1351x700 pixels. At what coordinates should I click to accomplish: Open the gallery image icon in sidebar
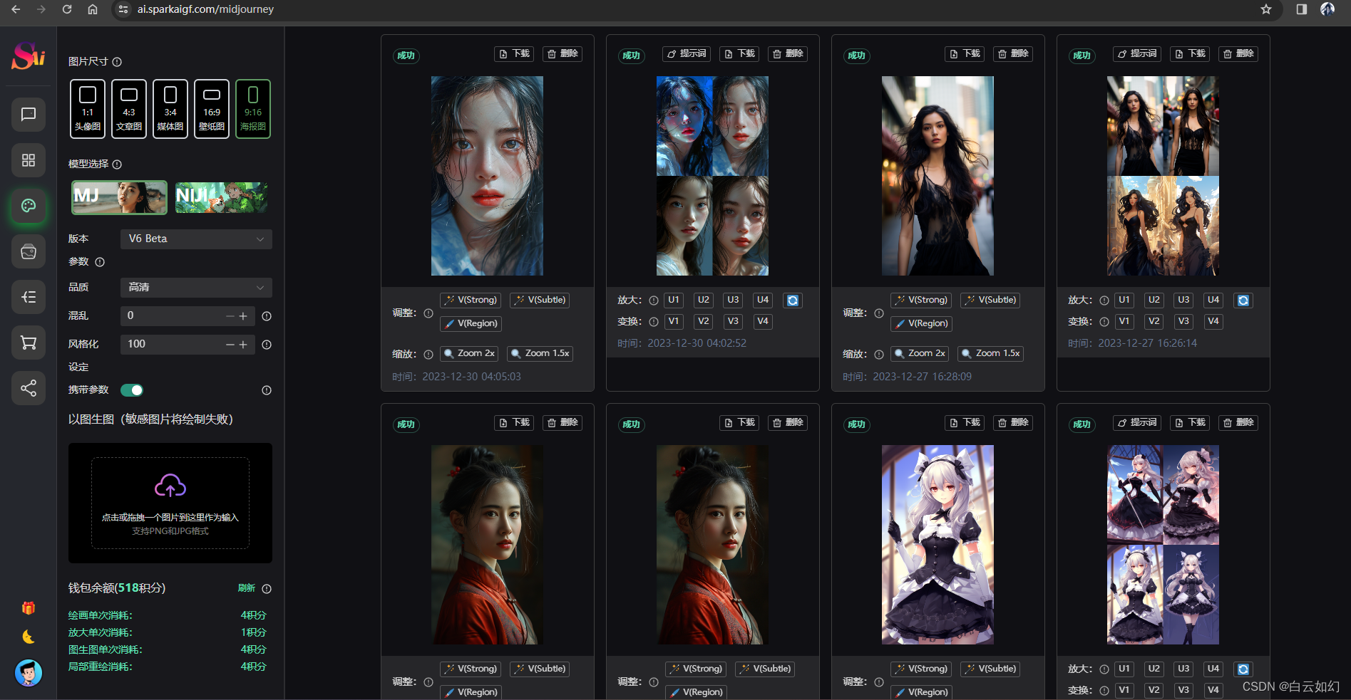pos(29,251)
